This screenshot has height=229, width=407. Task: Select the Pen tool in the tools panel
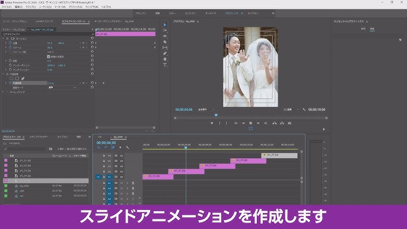(164, 53)
